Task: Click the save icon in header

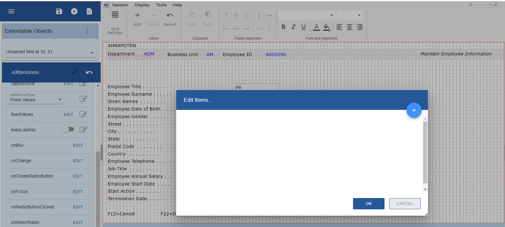Action: [x=59, y=11]
